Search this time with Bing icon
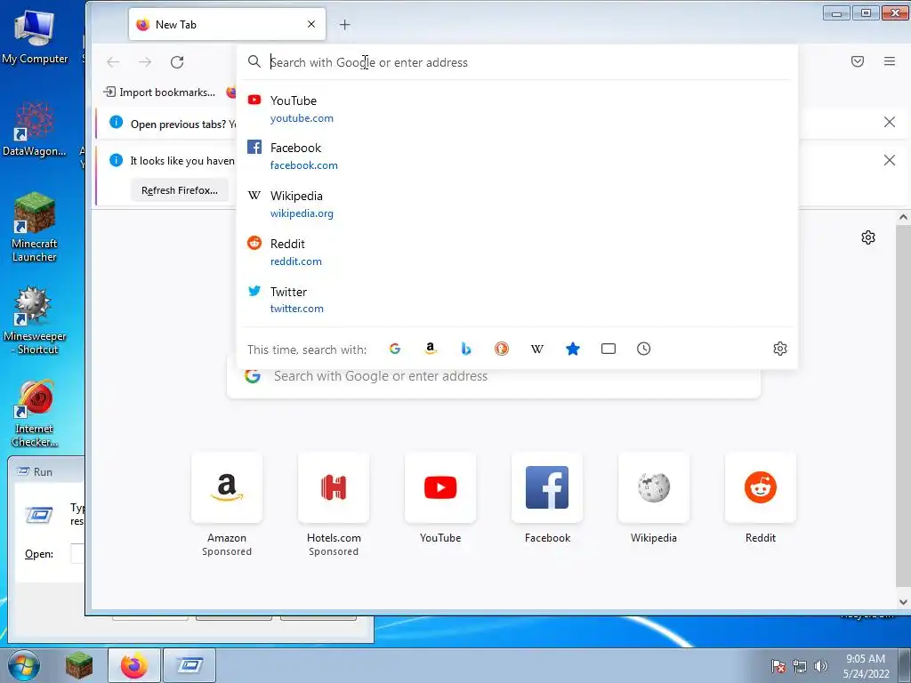Image resolution: width=911 pixels, height=683 pixels. pos(466,349)
